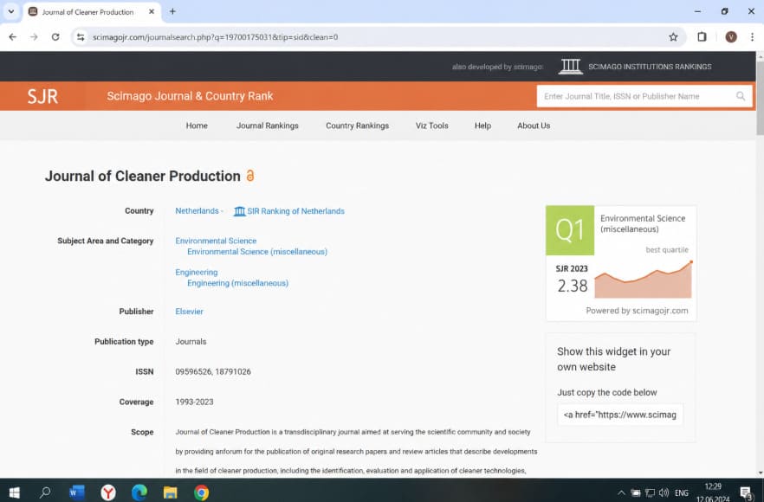The height and width of the screenshot is (502, 764).
Task: Go to Home menu item
Action: (197, 125)
